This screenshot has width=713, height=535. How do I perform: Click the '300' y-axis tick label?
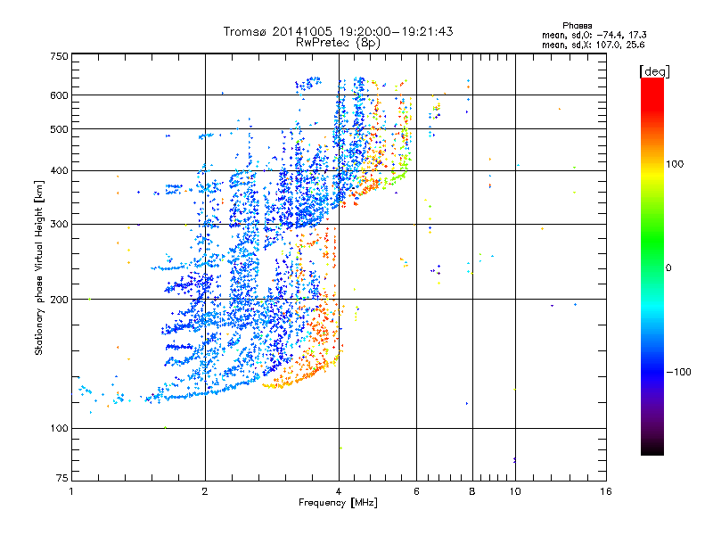point(59,225)
